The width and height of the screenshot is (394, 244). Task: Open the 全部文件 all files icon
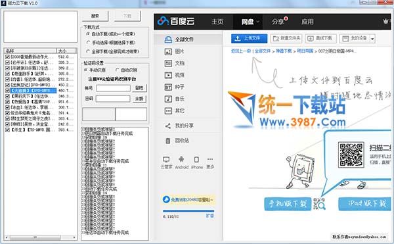point(168,39)
